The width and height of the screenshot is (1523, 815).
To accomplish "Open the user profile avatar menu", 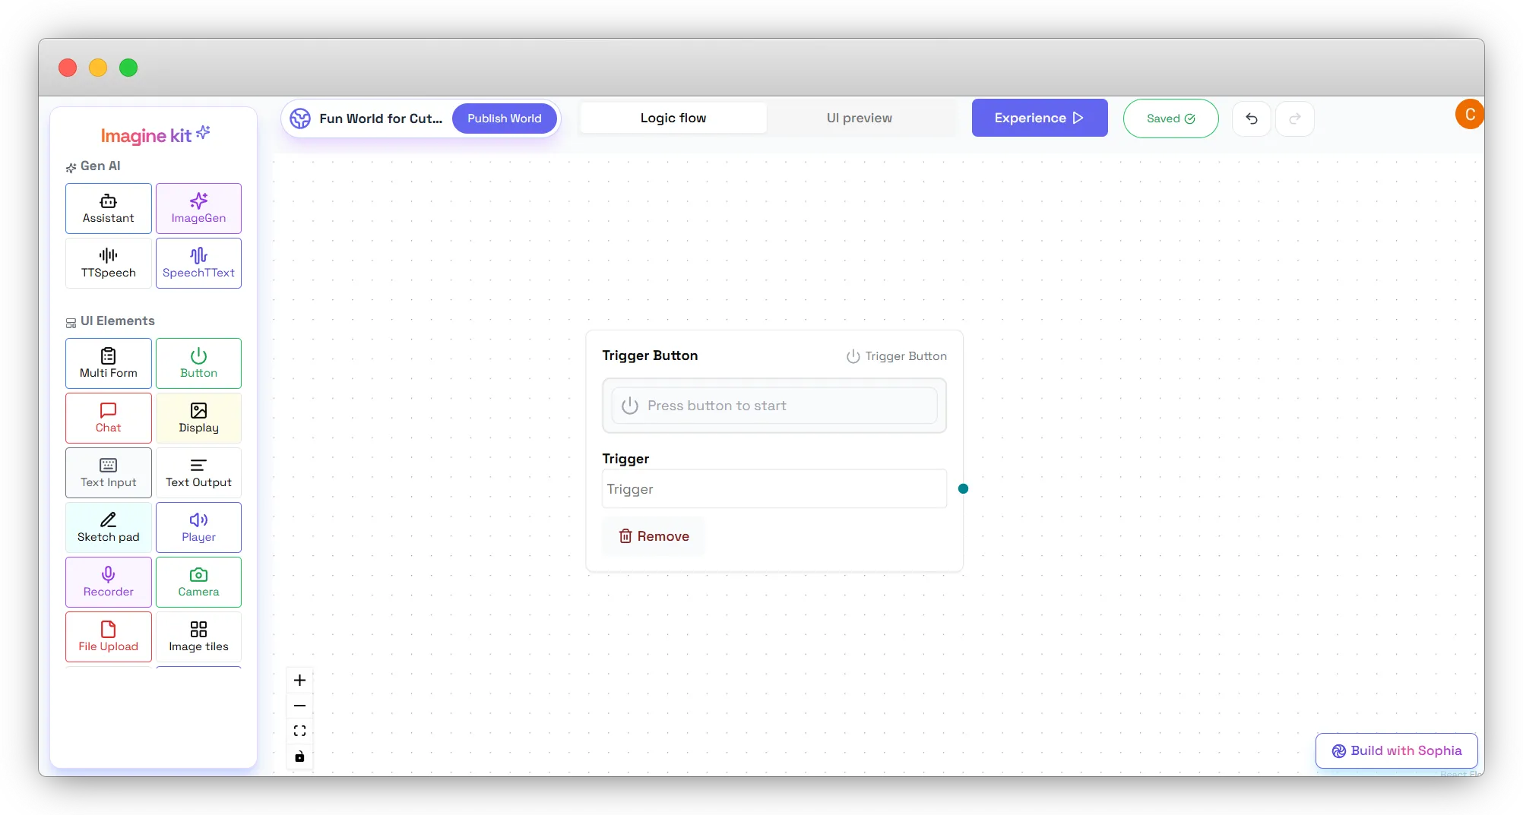I will (1470, 113).
